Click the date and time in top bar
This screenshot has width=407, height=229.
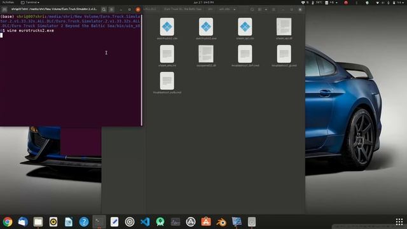pyautogui.click(x=203, y=3)
